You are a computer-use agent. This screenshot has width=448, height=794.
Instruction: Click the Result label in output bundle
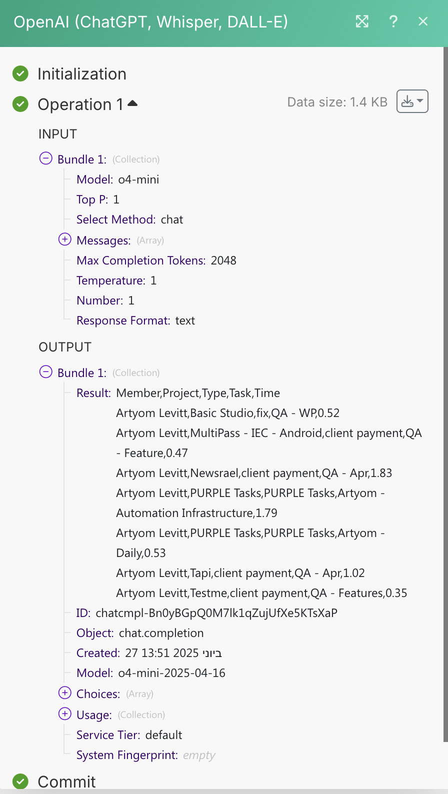[x=93, y=393]
